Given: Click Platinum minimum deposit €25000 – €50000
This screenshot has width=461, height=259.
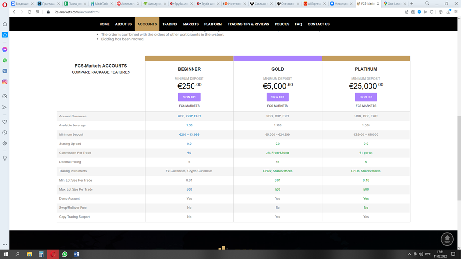Looking at the screenshot, I should (x=366, y=134).
